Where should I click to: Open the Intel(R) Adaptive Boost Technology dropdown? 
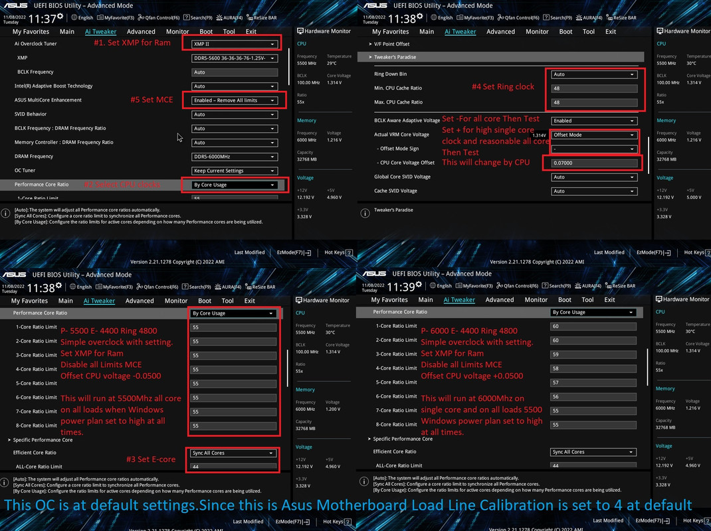coord(235,86)
